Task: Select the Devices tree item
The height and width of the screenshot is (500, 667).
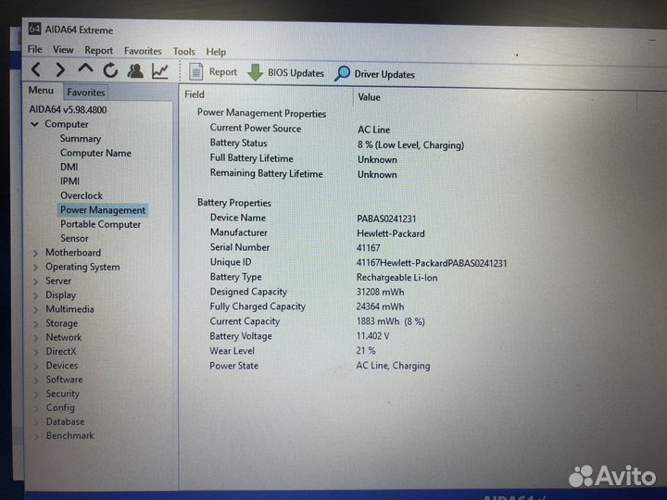Action: coord(62,365)
